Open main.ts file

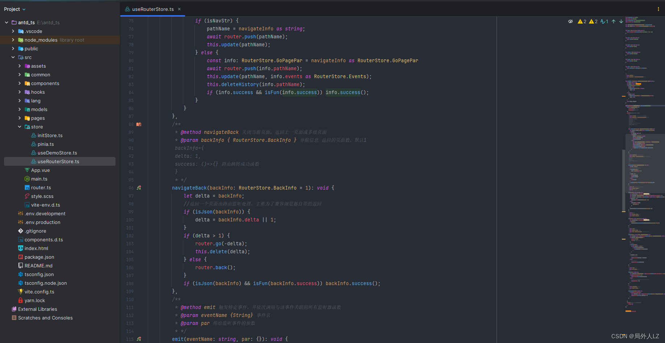[39, 179]
